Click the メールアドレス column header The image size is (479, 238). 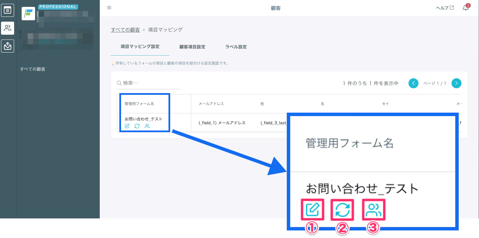[x=211, y=103]
